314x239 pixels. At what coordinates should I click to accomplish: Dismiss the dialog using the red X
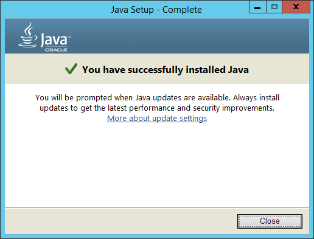(x=296, y=7)
